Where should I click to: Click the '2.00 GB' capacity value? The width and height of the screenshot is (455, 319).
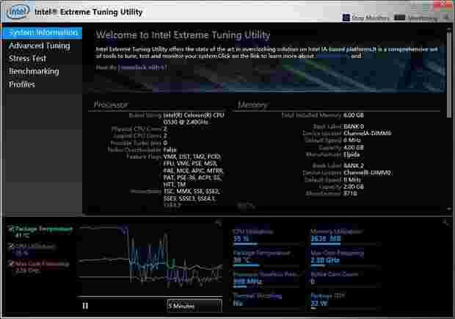(354, 187)
